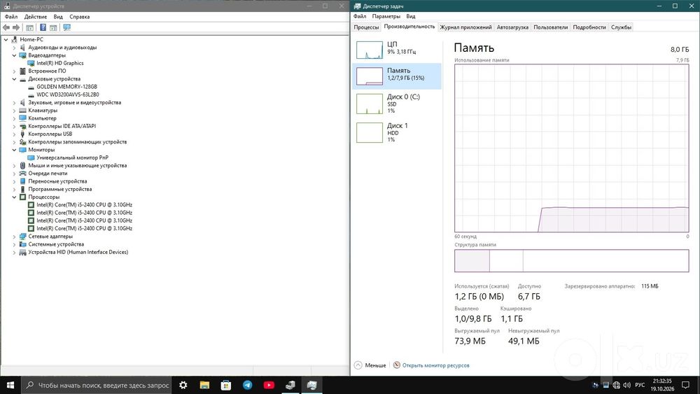Expand the Контроллеры USB category
The width and height of the screenshot is (700, 394).
coord(14,134)
